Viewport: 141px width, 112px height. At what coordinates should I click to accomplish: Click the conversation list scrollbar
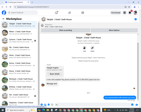[x=39, y=64]
